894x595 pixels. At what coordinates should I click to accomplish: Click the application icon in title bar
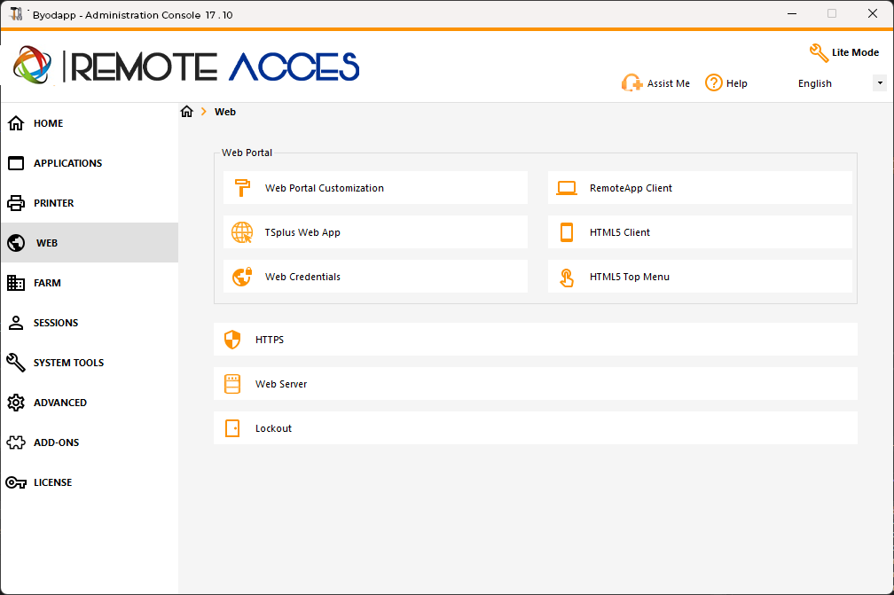click(16, 13)
